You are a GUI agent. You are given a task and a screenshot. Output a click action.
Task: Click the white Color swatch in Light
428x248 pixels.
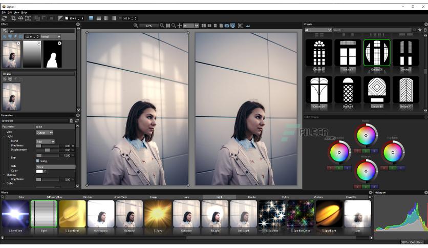39,171
